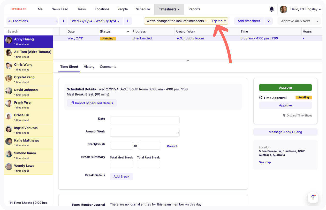Switch to the History tab
326x210 pixels.
pyautogui.click(x=89, y=67)
